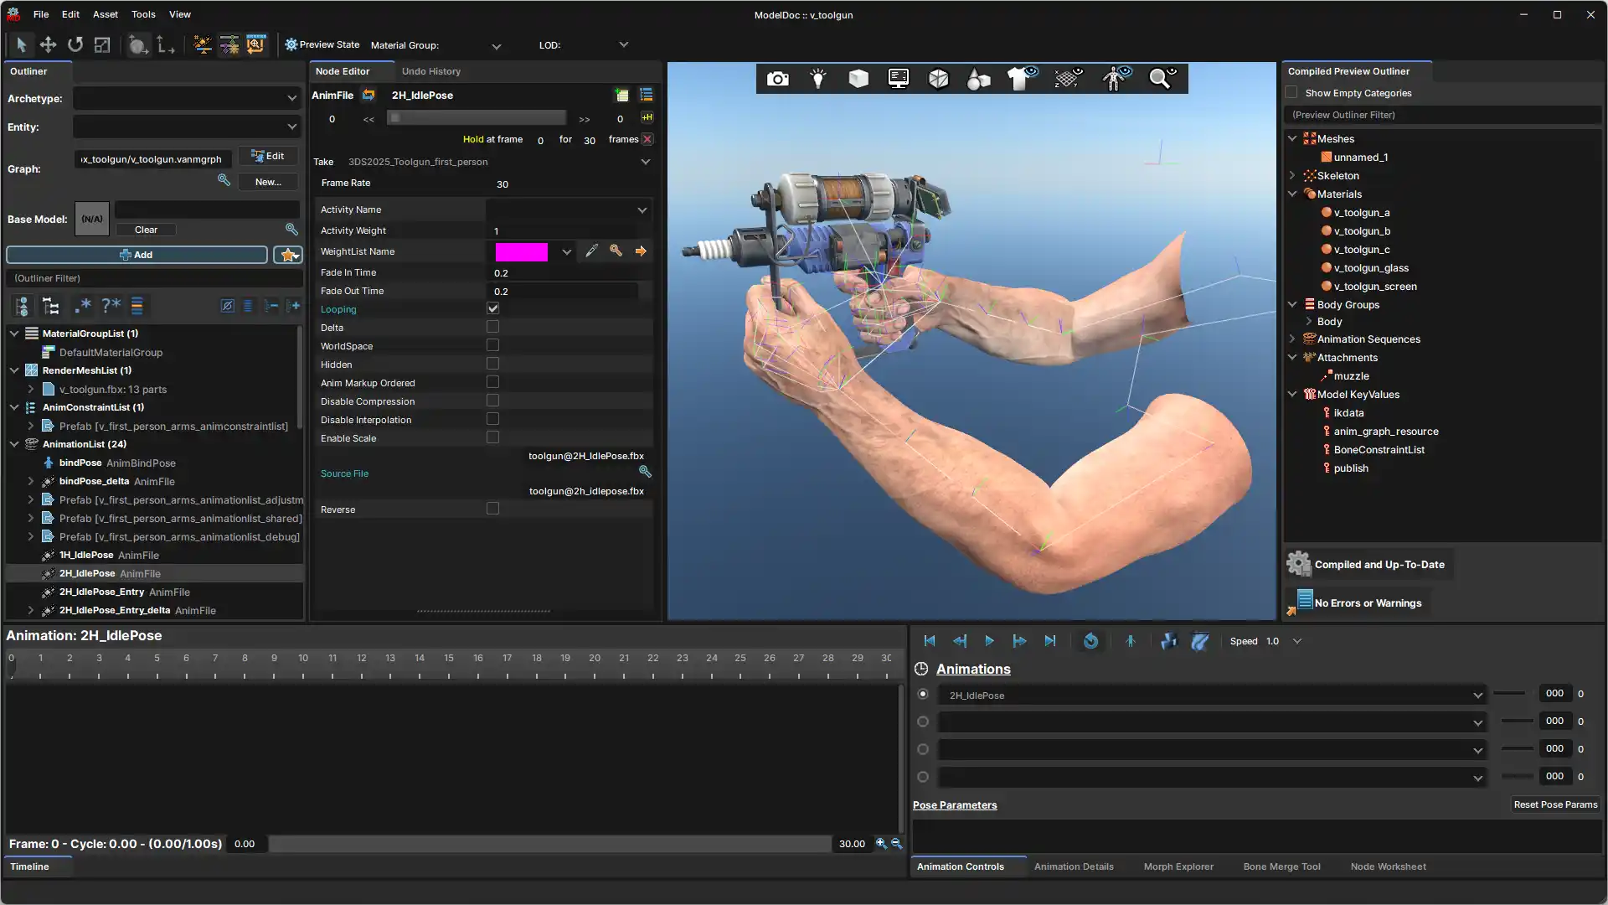Screen dimensions: 1608x905
Task: Click the magenta WeightList color swatch
Action: (x=523, y=251)
